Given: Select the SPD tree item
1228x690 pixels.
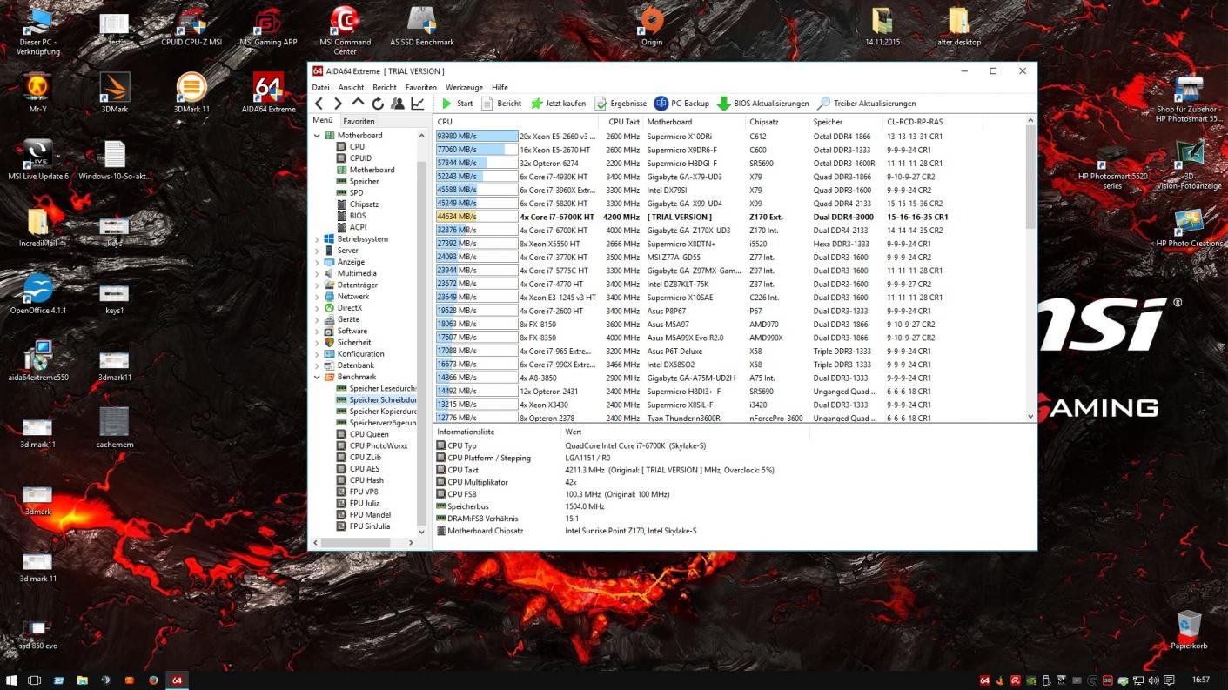Looking at the screenshot, I should [x=356, y=193].
